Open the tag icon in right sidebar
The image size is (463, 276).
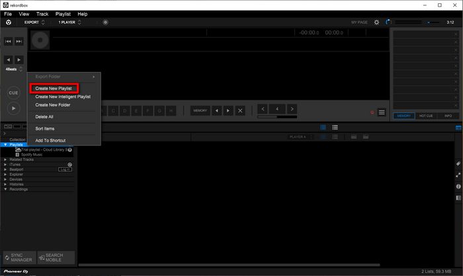pyautogui.click(x=458, y=164)
